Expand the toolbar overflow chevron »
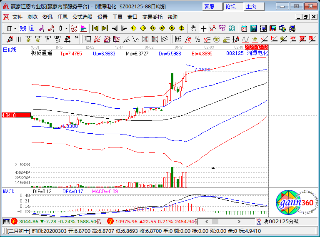This screenshot has height=237, width=320. [77, 37]
